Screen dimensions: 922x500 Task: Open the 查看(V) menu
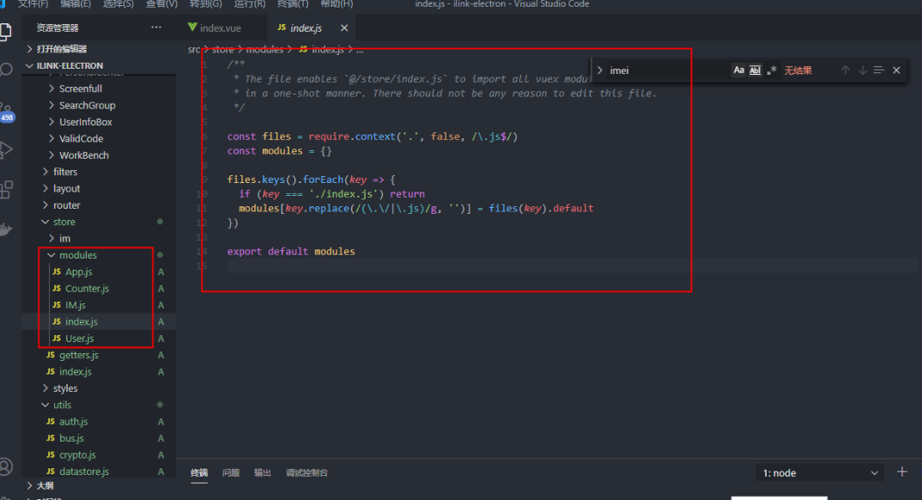(161, 4)
